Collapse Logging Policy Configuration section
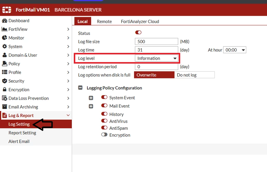 (x=80, y=87)
